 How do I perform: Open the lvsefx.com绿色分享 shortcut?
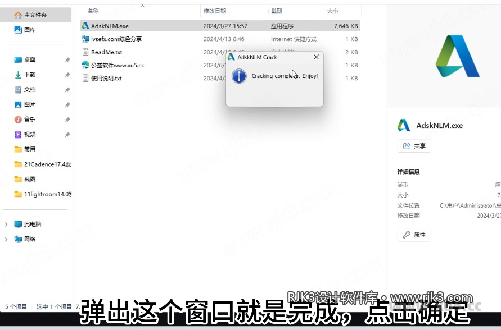pos(116,39)
